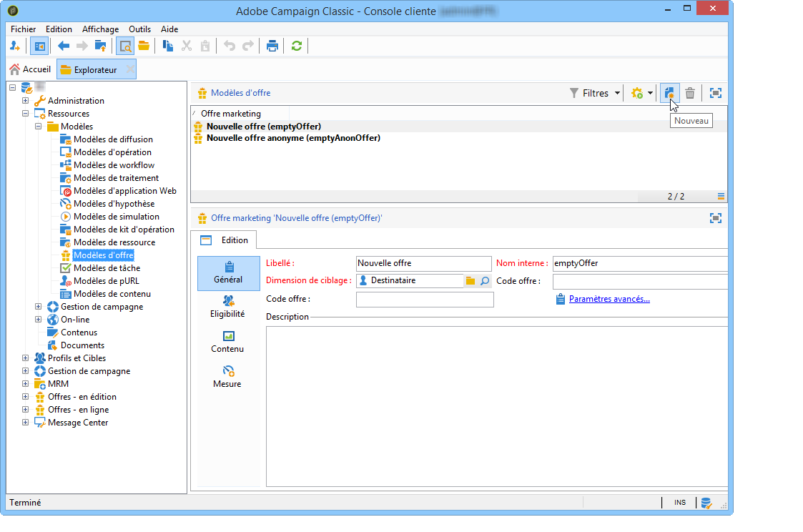803x532 pixels.
Task: Click database icon in status bar
Action: click(706, 503)
